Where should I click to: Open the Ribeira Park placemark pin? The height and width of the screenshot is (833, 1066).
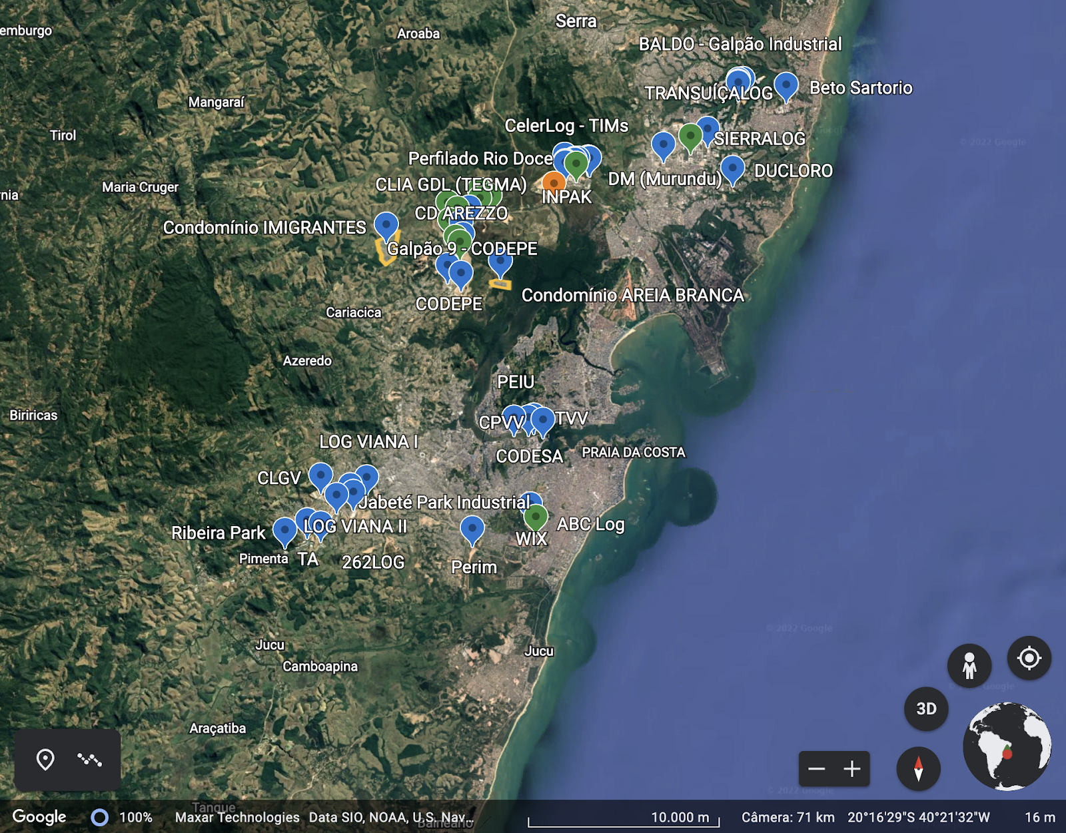coord(284,531)
